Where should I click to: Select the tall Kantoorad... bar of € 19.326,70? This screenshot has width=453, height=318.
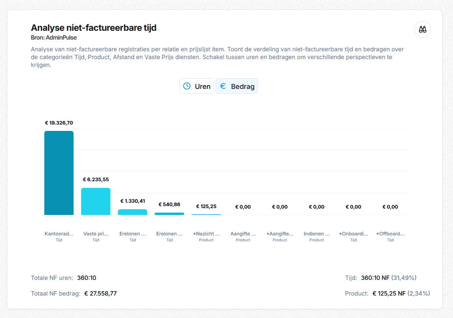59,173
